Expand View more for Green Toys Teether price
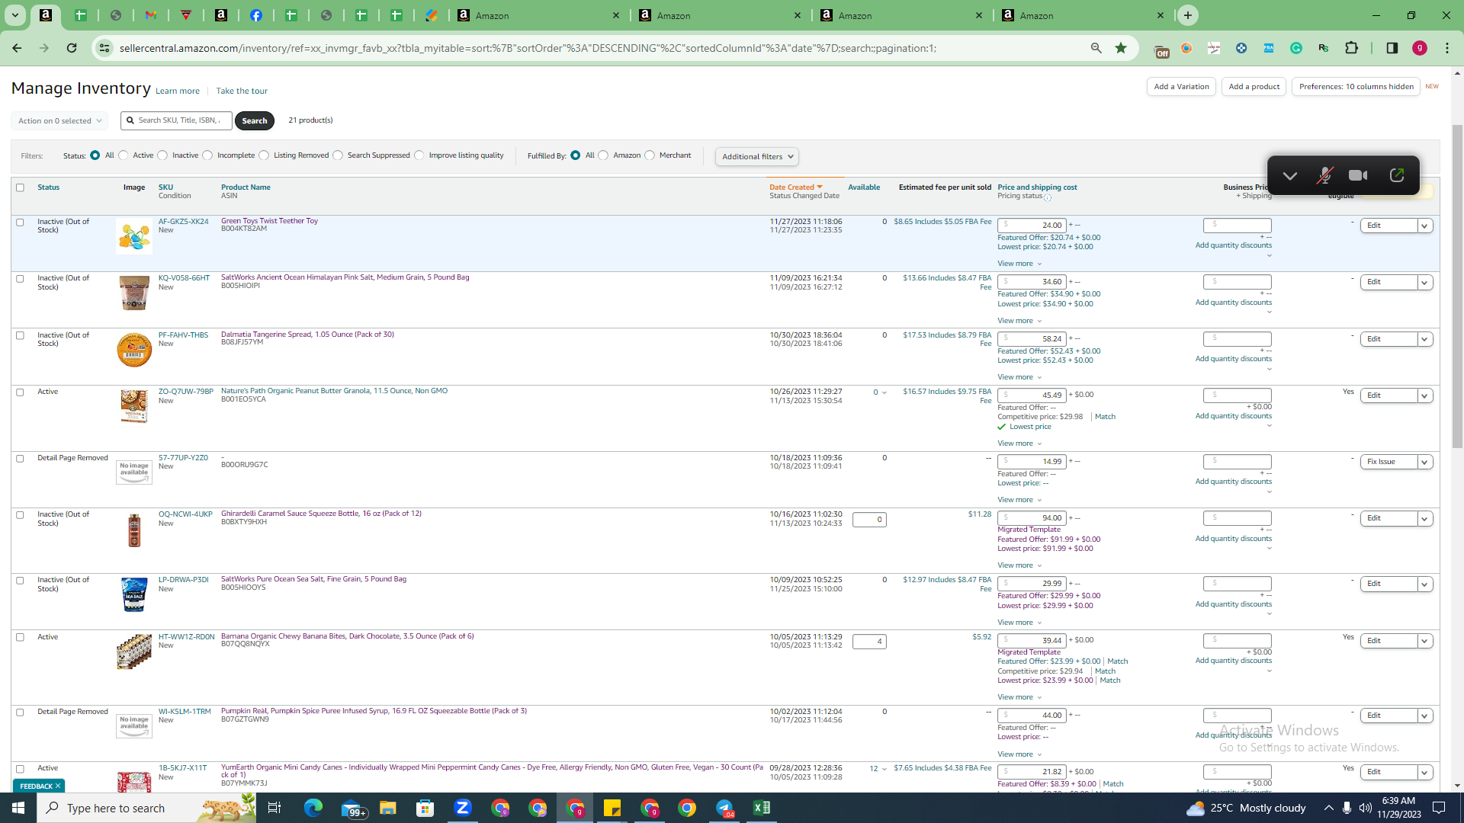The height and width of the screenshot is (823, 1464). point(1019,264)
